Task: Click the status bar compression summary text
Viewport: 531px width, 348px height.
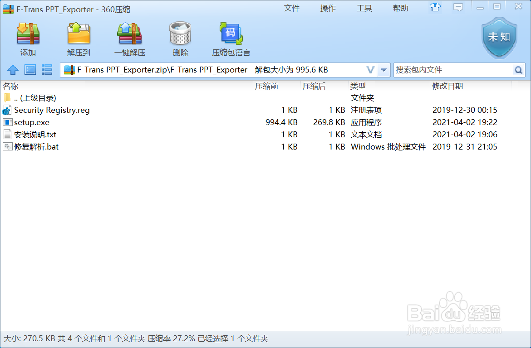Action: 136,338
